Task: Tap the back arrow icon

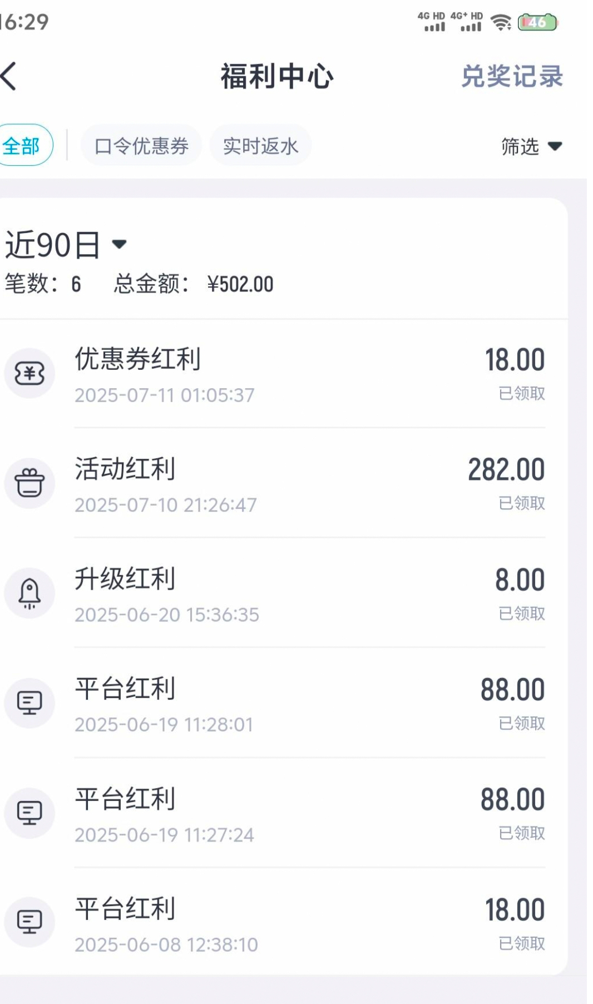Action: (x=10, y=76)
